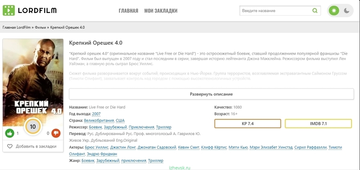
Task: Switch to dark theme moon icon
Action: point(346,10)
